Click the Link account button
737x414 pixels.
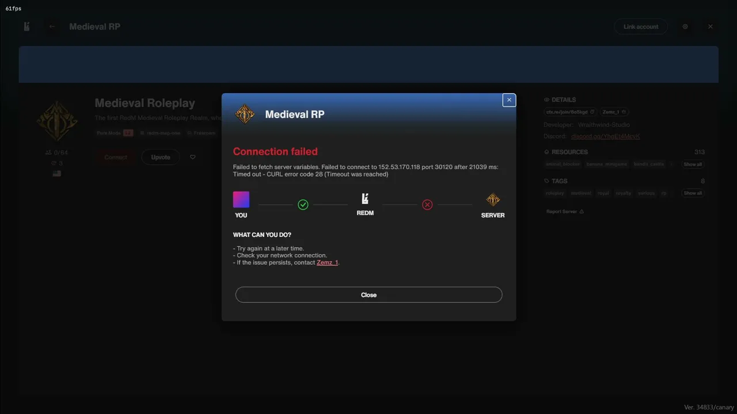[x=641, y=26]
